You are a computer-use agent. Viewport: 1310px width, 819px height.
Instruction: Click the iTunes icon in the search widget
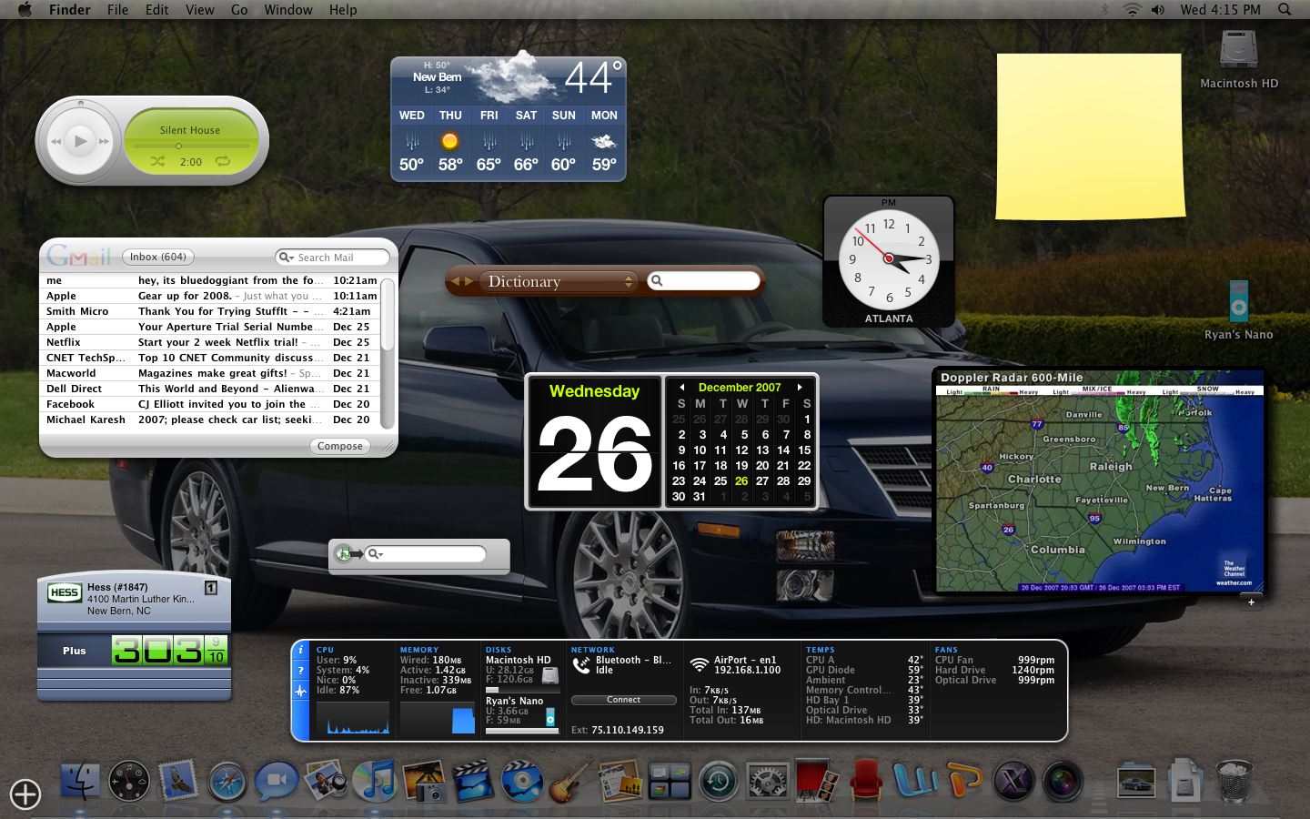pyautogui.click(x=344, y=553)
